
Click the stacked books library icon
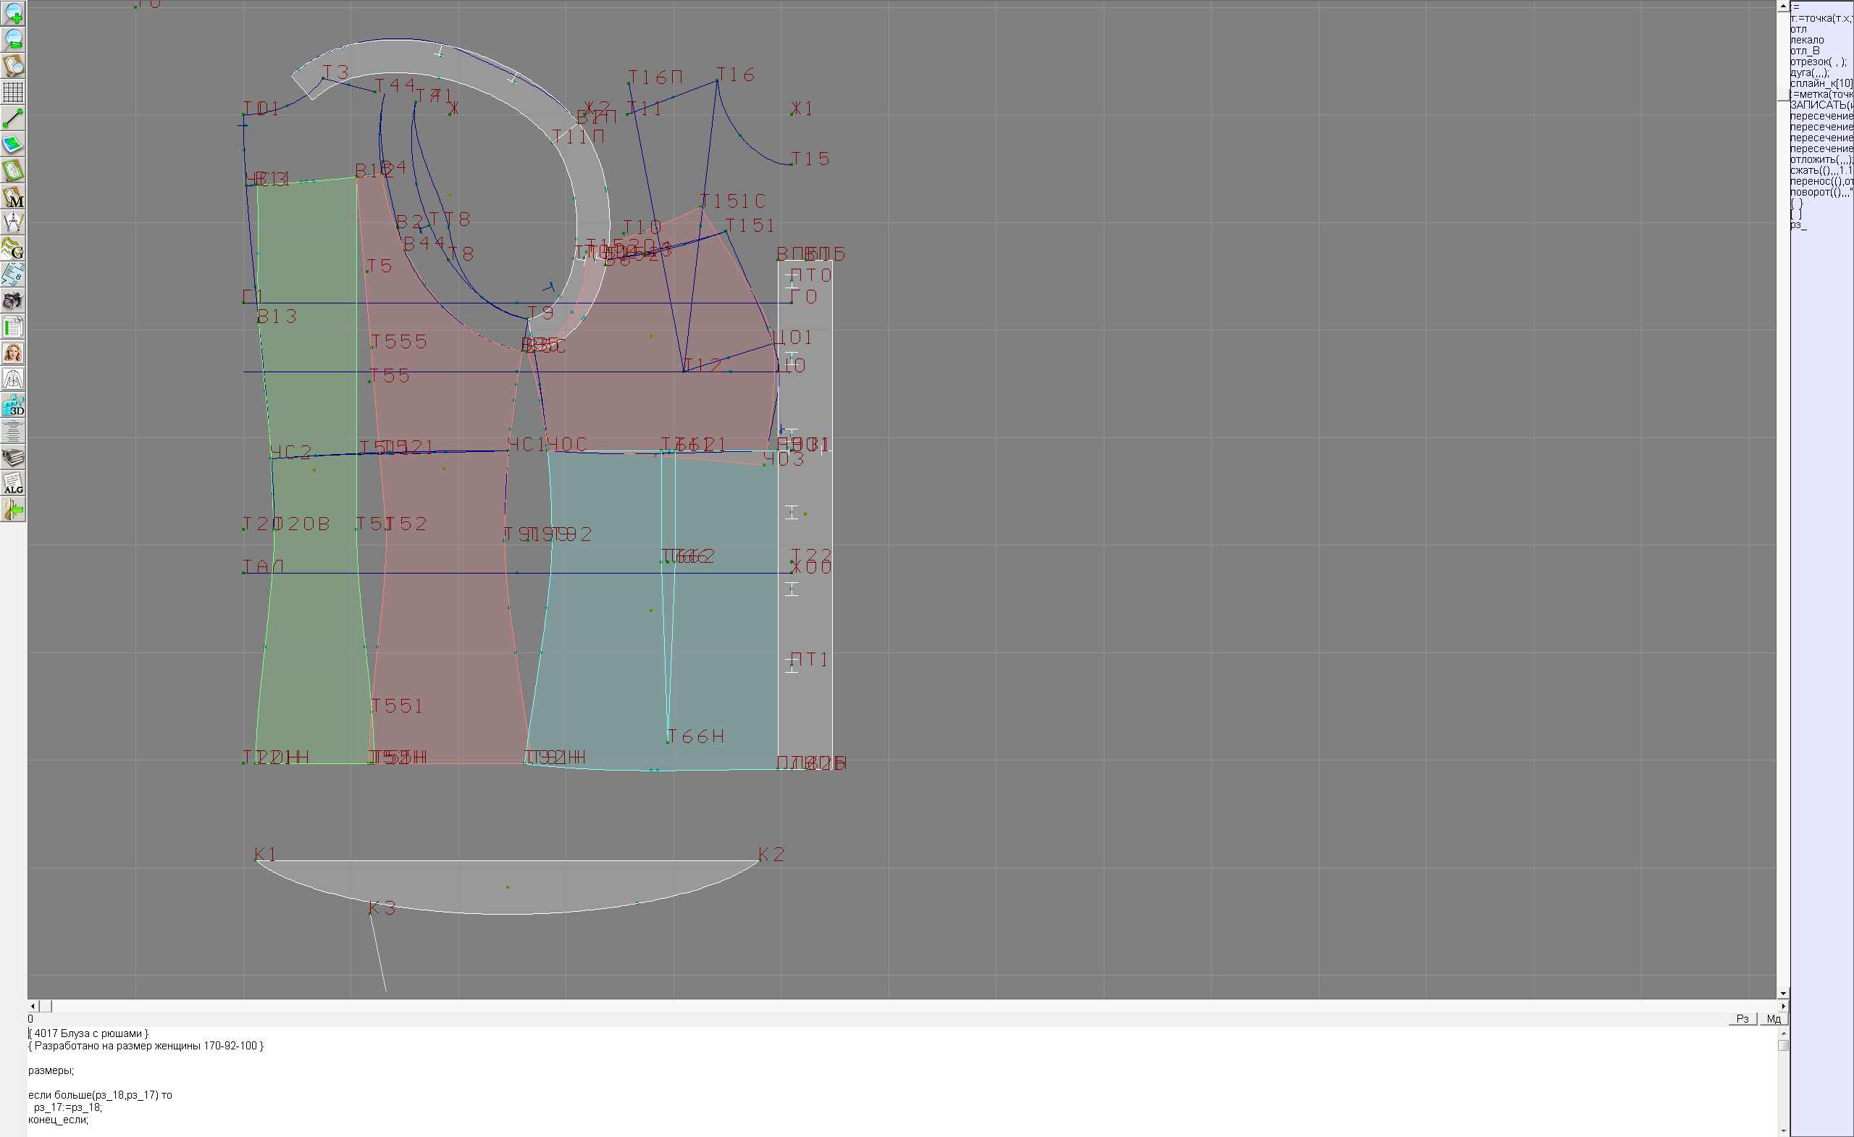13,458
